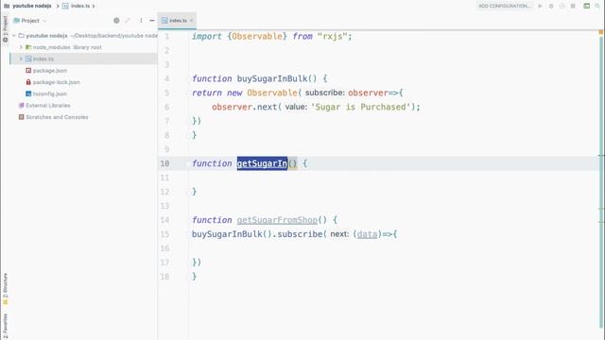Click the green window icon in top toolbar
Screen dimensions: 605x340
pos(586,6)
